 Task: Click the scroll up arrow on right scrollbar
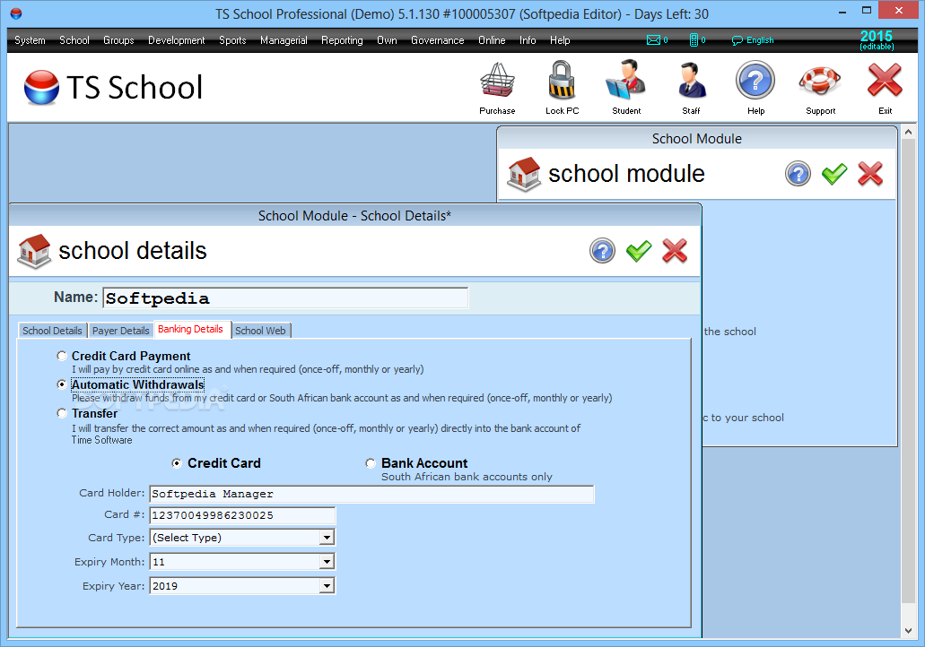(909, 132)
